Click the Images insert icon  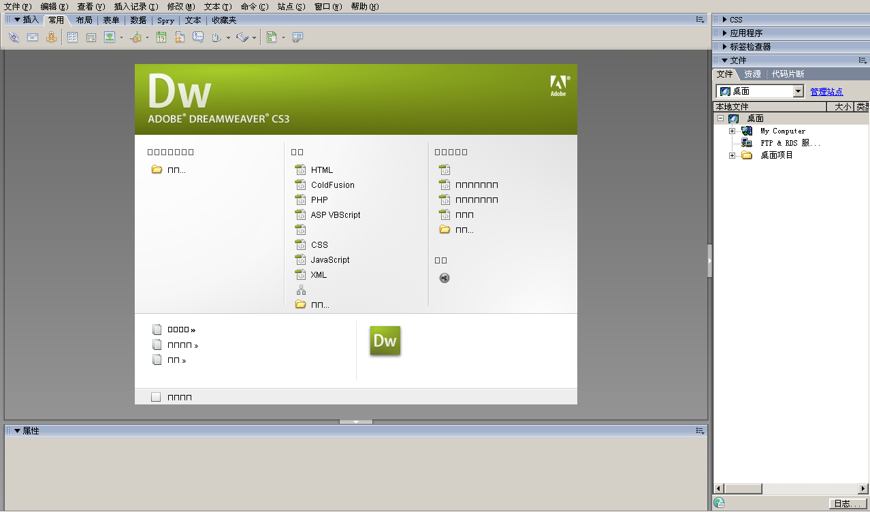110,37
